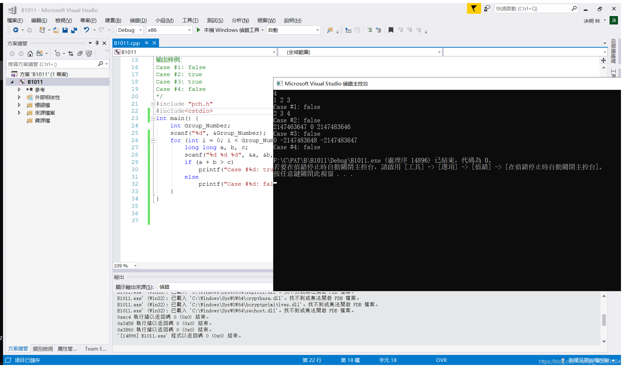Show all files in Solution Explorer
This screenshot has width=624, height=368.
tap(89, 54)
